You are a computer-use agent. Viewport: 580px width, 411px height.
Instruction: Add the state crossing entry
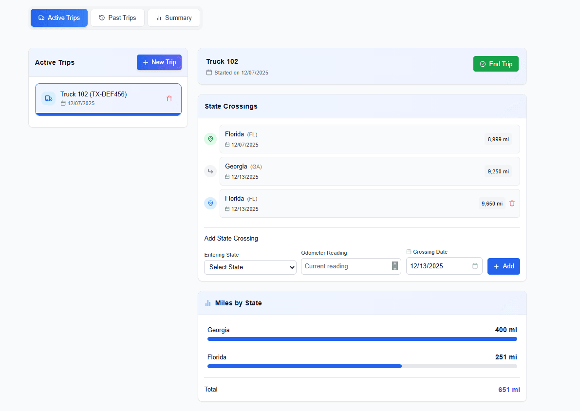tap(504, 266)
